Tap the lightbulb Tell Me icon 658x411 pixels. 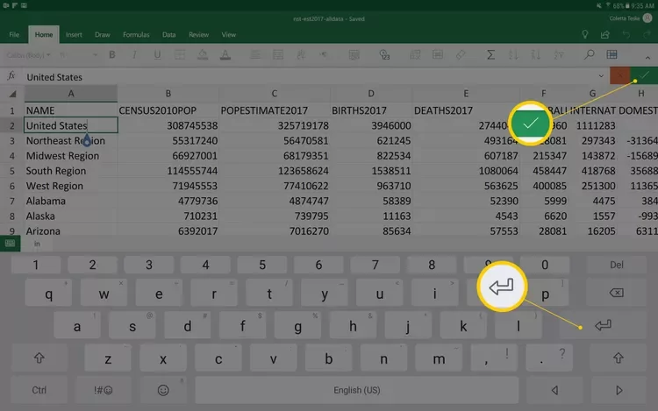point(584,35)
